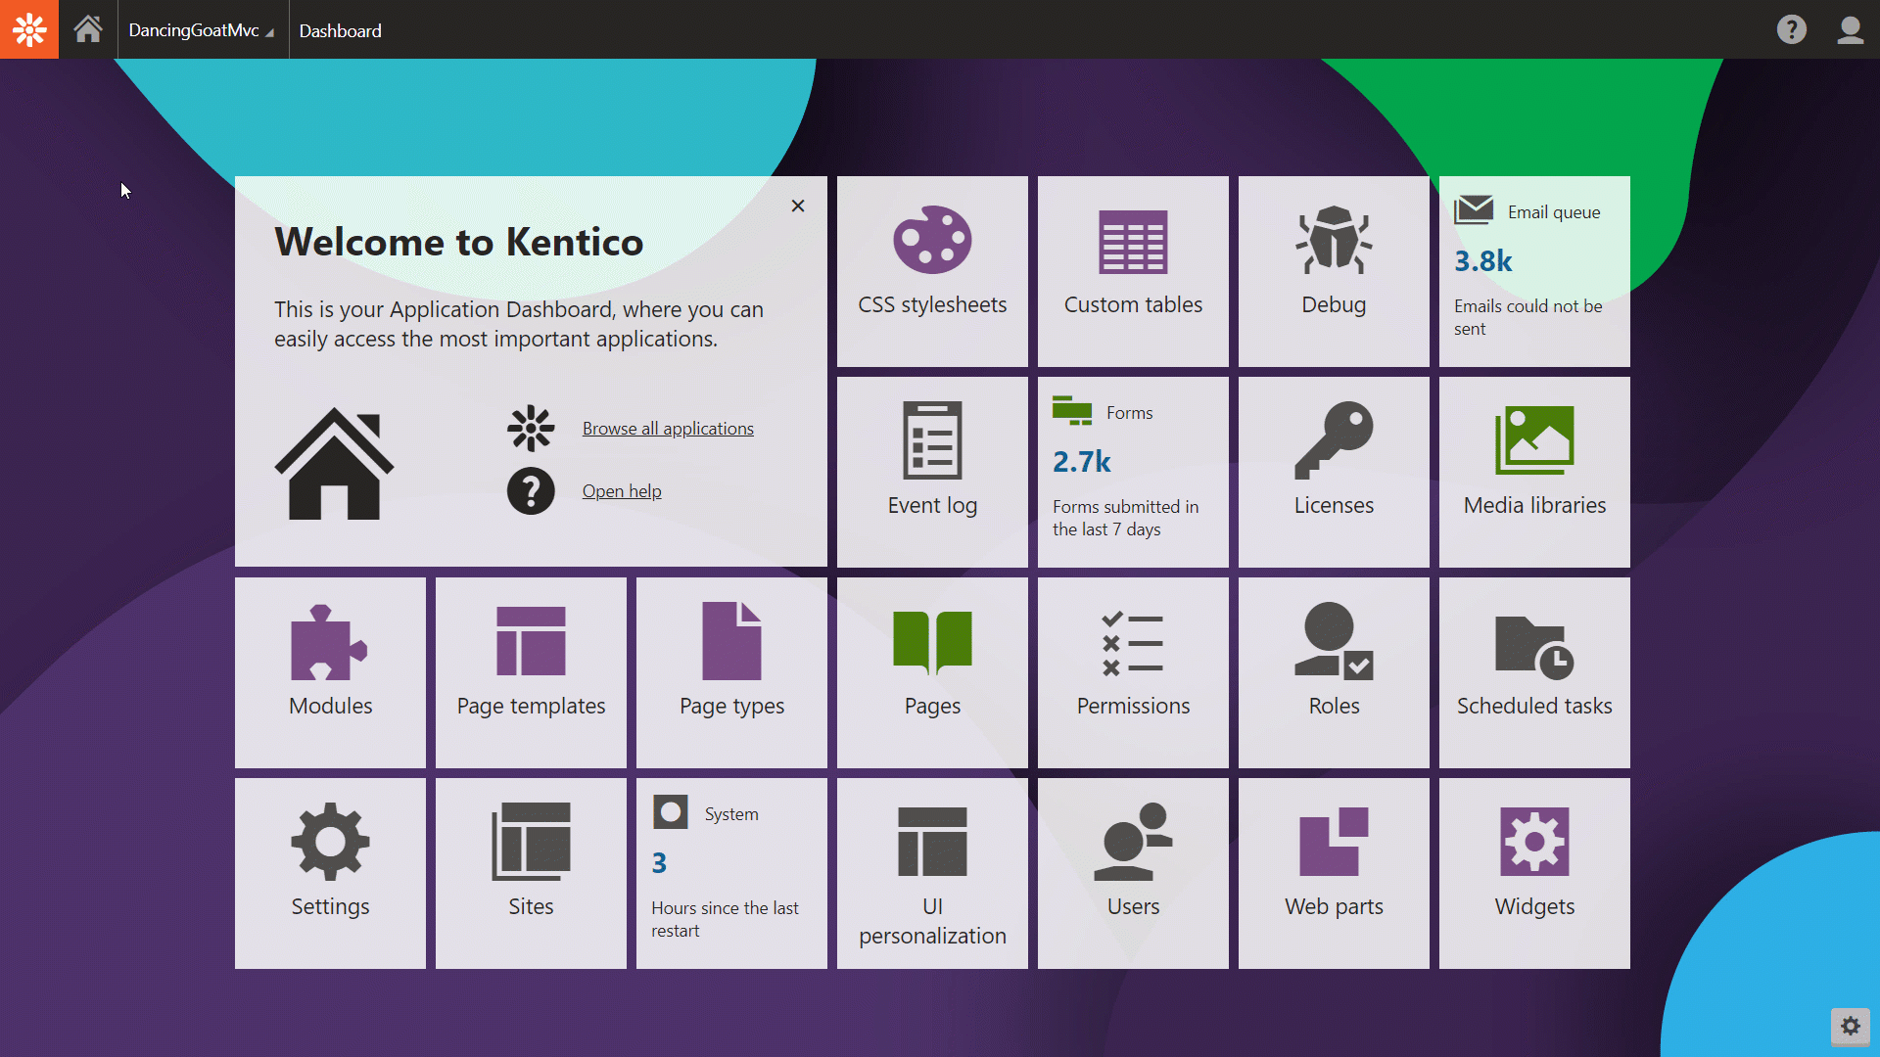Image resolution: width=1880 pixels, height=1057 pixels.
Task: Open the Web parts tile
Action: (1334, 873)
